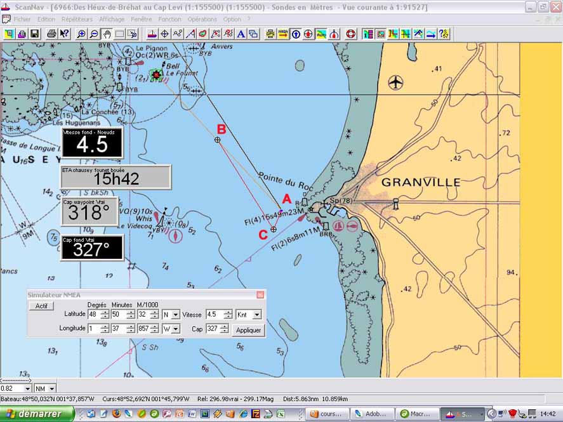Click the Appliquer button
The height and width of the screenshot is (422, 563).
[248, 330]
